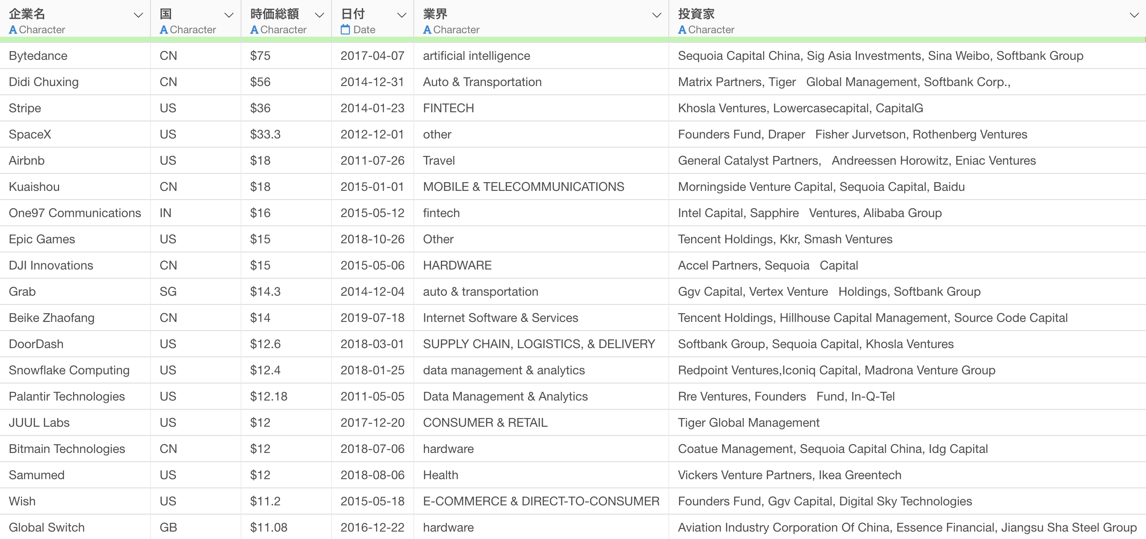Select the Palantir Technologies cell
Image resolution: width=1146 pixels, height=539 pixels.
[75, 396]
